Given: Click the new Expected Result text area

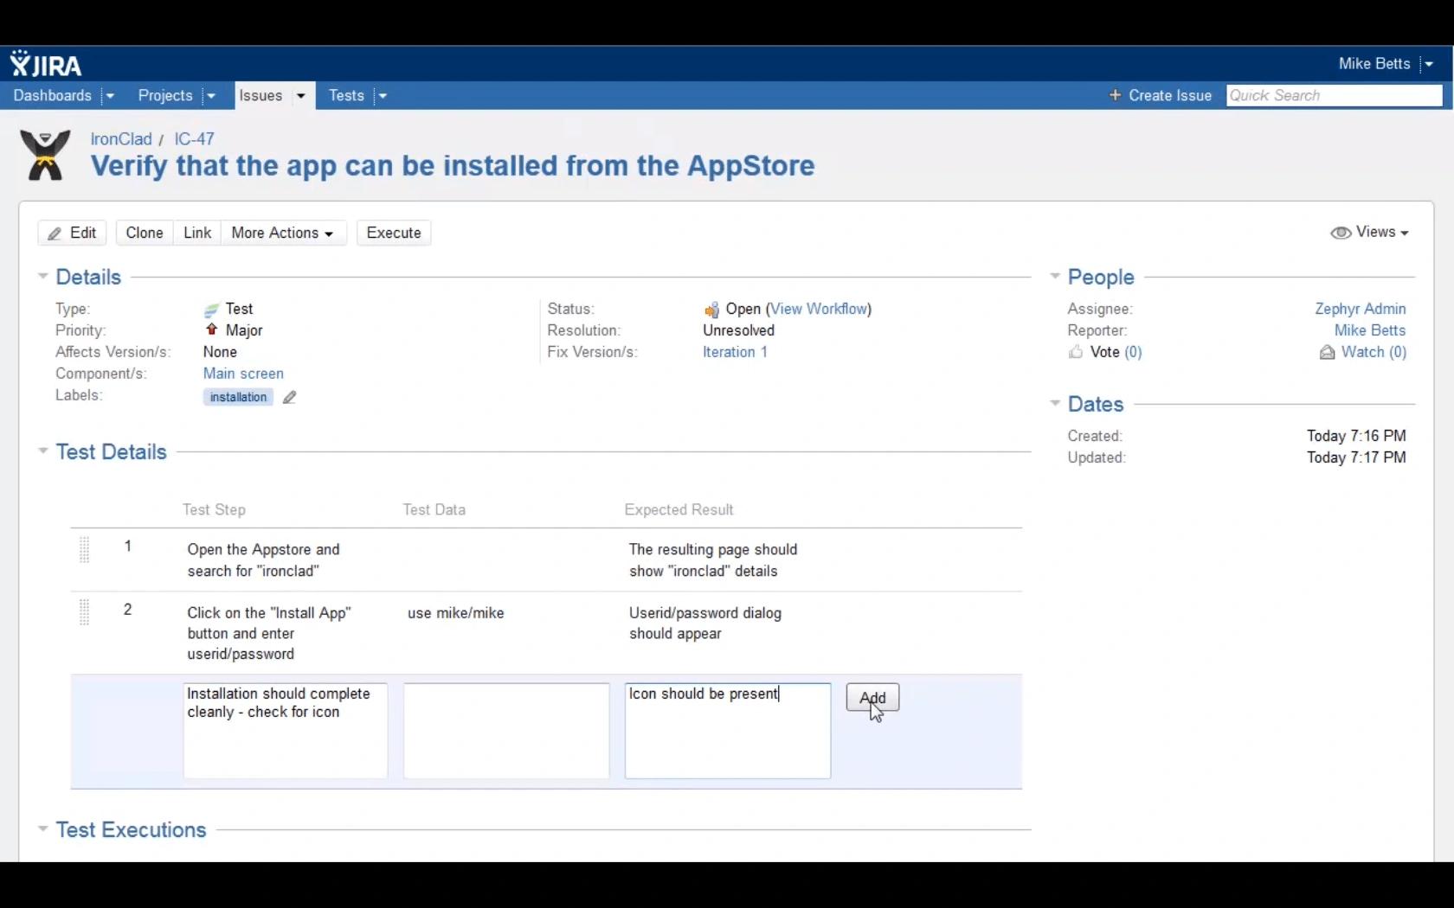Looking at the screenshot, I should click(728, 731).
